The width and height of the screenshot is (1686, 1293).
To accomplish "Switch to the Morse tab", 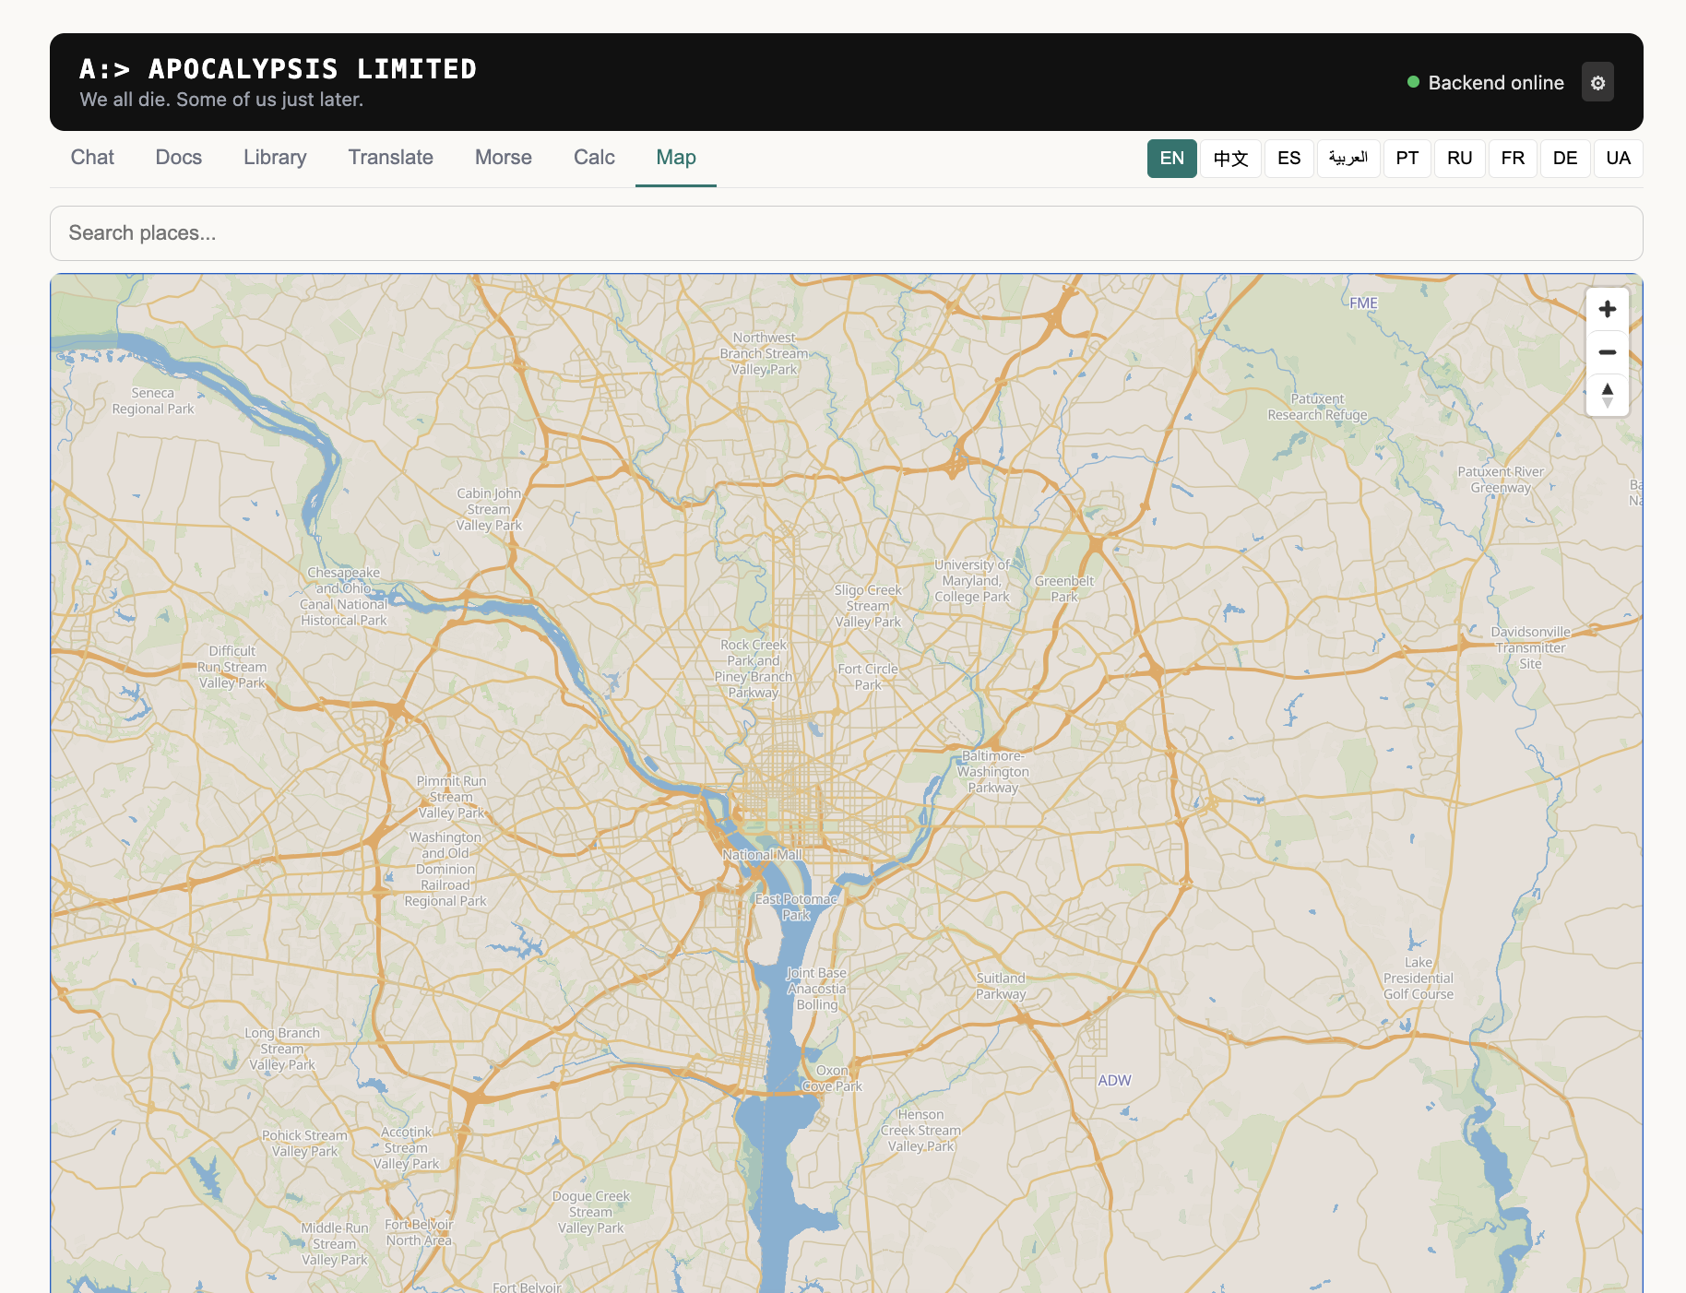I will (x=503, y=157).
